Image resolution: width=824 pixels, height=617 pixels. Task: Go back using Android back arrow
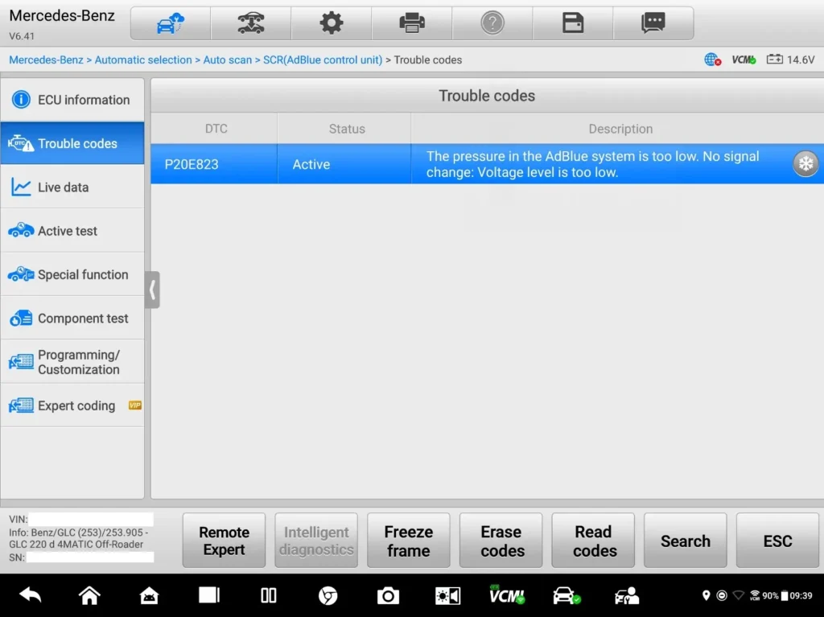point(30,595)
